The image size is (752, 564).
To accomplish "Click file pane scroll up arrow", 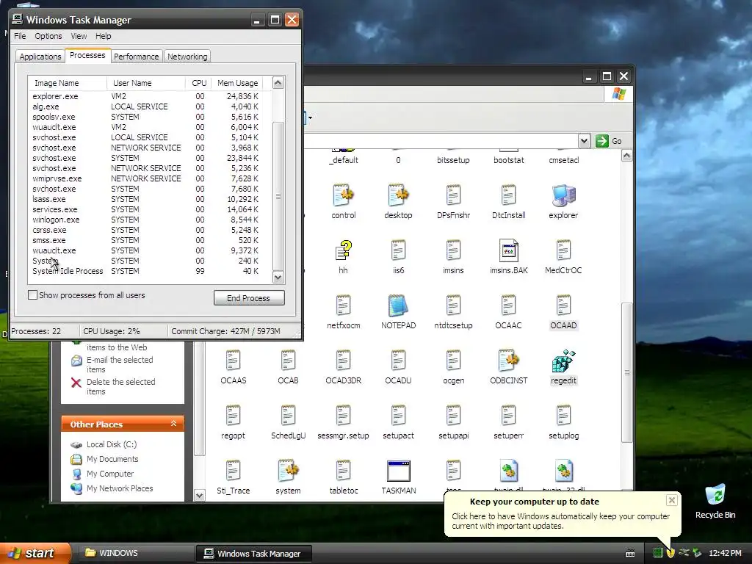I will click(x=626, y=156).
